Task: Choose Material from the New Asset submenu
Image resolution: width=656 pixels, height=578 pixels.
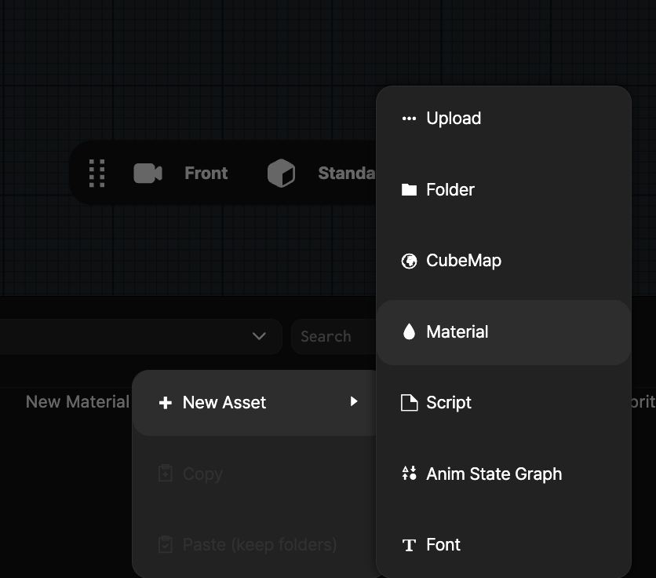Action: [x=457, y=332]
